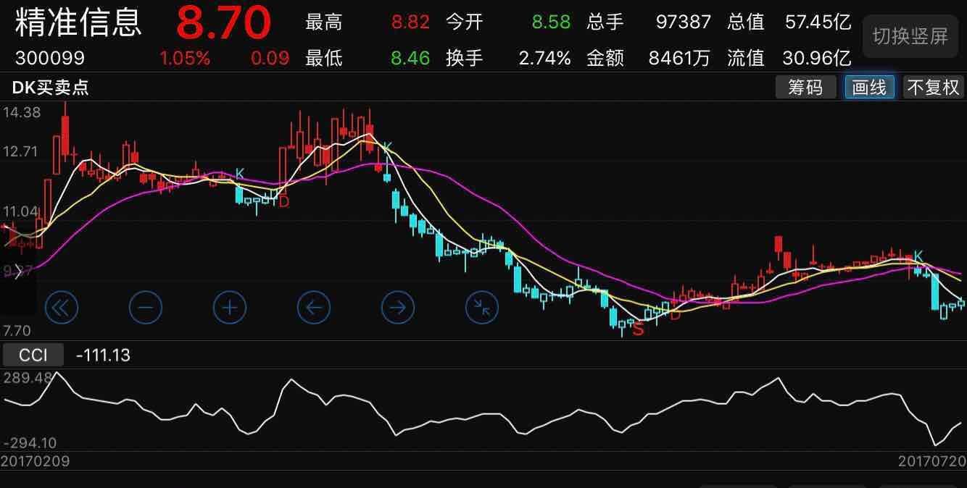The width and height of the screenshot is (967, 488).
Task: Select price axis label 7.70
Action: (x=17, y=331)
